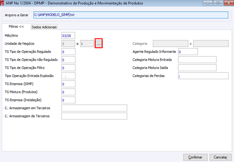Click the Categoria Mistura Saída label
Screen dimensions: 234x162
click(x=150, y=68)
